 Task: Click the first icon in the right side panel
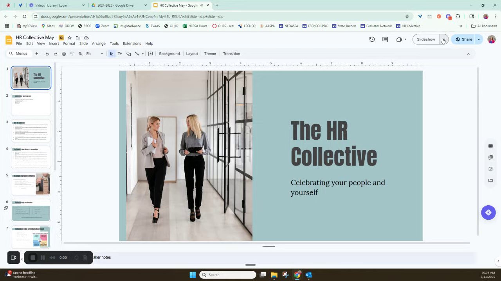click(x=490, y=146)
